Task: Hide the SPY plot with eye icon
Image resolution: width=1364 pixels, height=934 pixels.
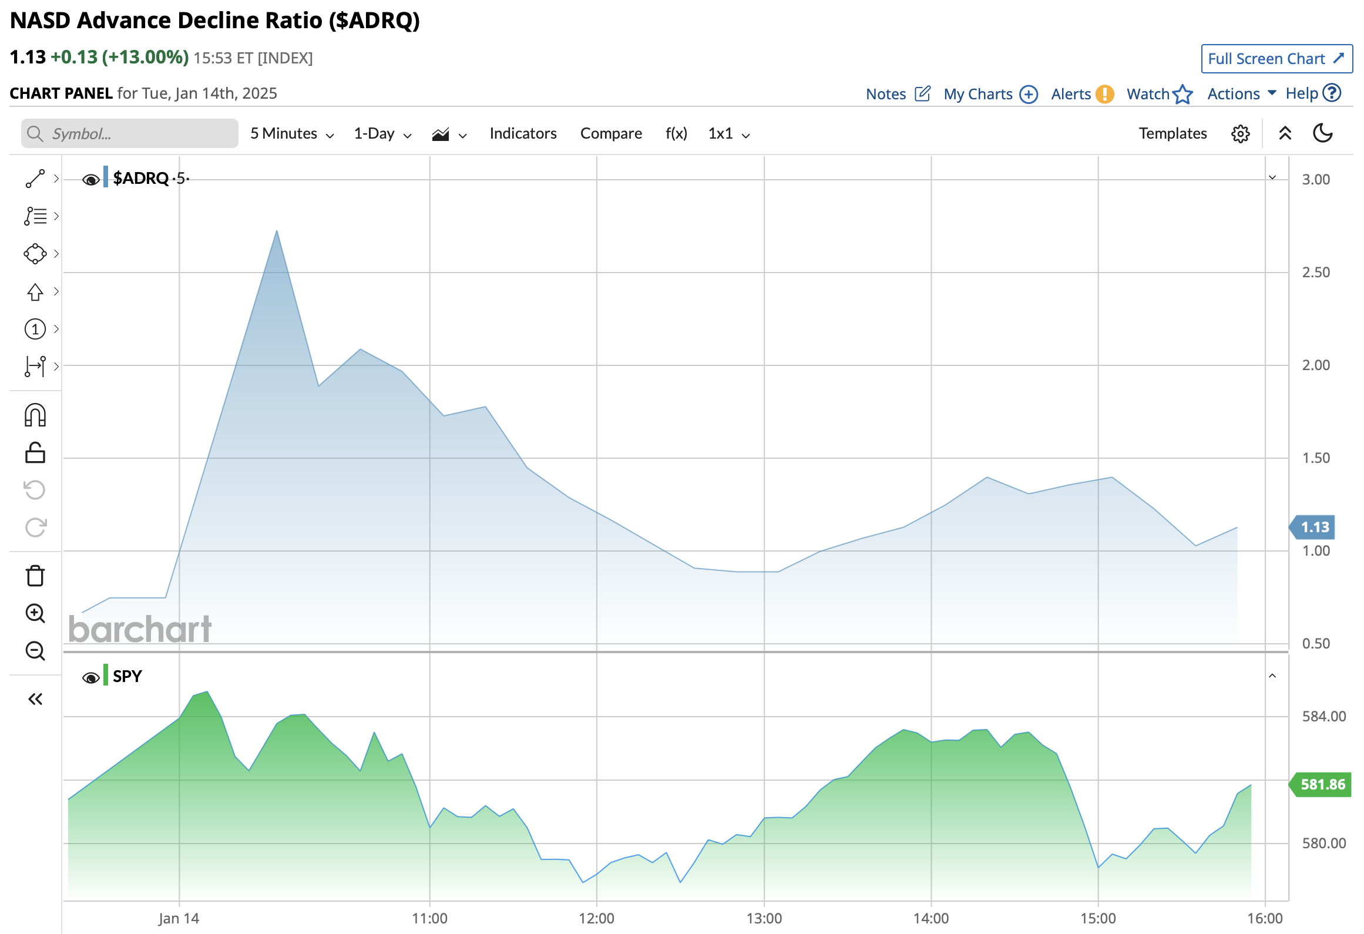Action: 90,678
